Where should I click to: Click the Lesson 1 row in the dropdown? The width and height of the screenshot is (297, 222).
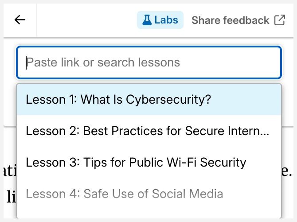point(149,99)
